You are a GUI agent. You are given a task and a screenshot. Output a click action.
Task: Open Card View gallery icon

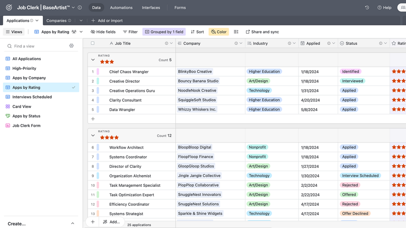click(x=8, y=106)
